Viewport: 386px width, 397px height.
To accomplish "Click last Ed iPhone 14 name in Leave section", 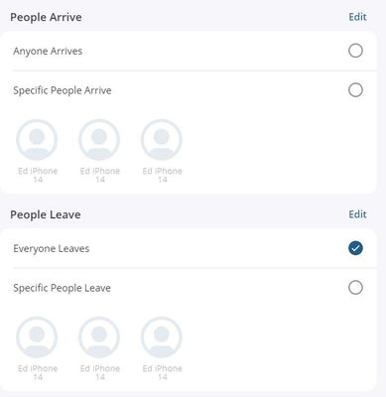I will point(163,372).
